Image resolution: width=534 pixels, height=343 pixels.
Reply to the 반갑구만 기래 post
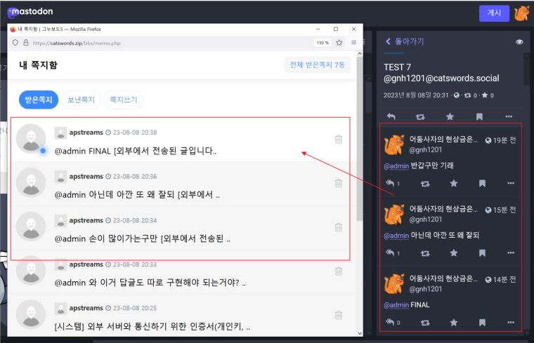pyautogui.click(x=390, y=183)
